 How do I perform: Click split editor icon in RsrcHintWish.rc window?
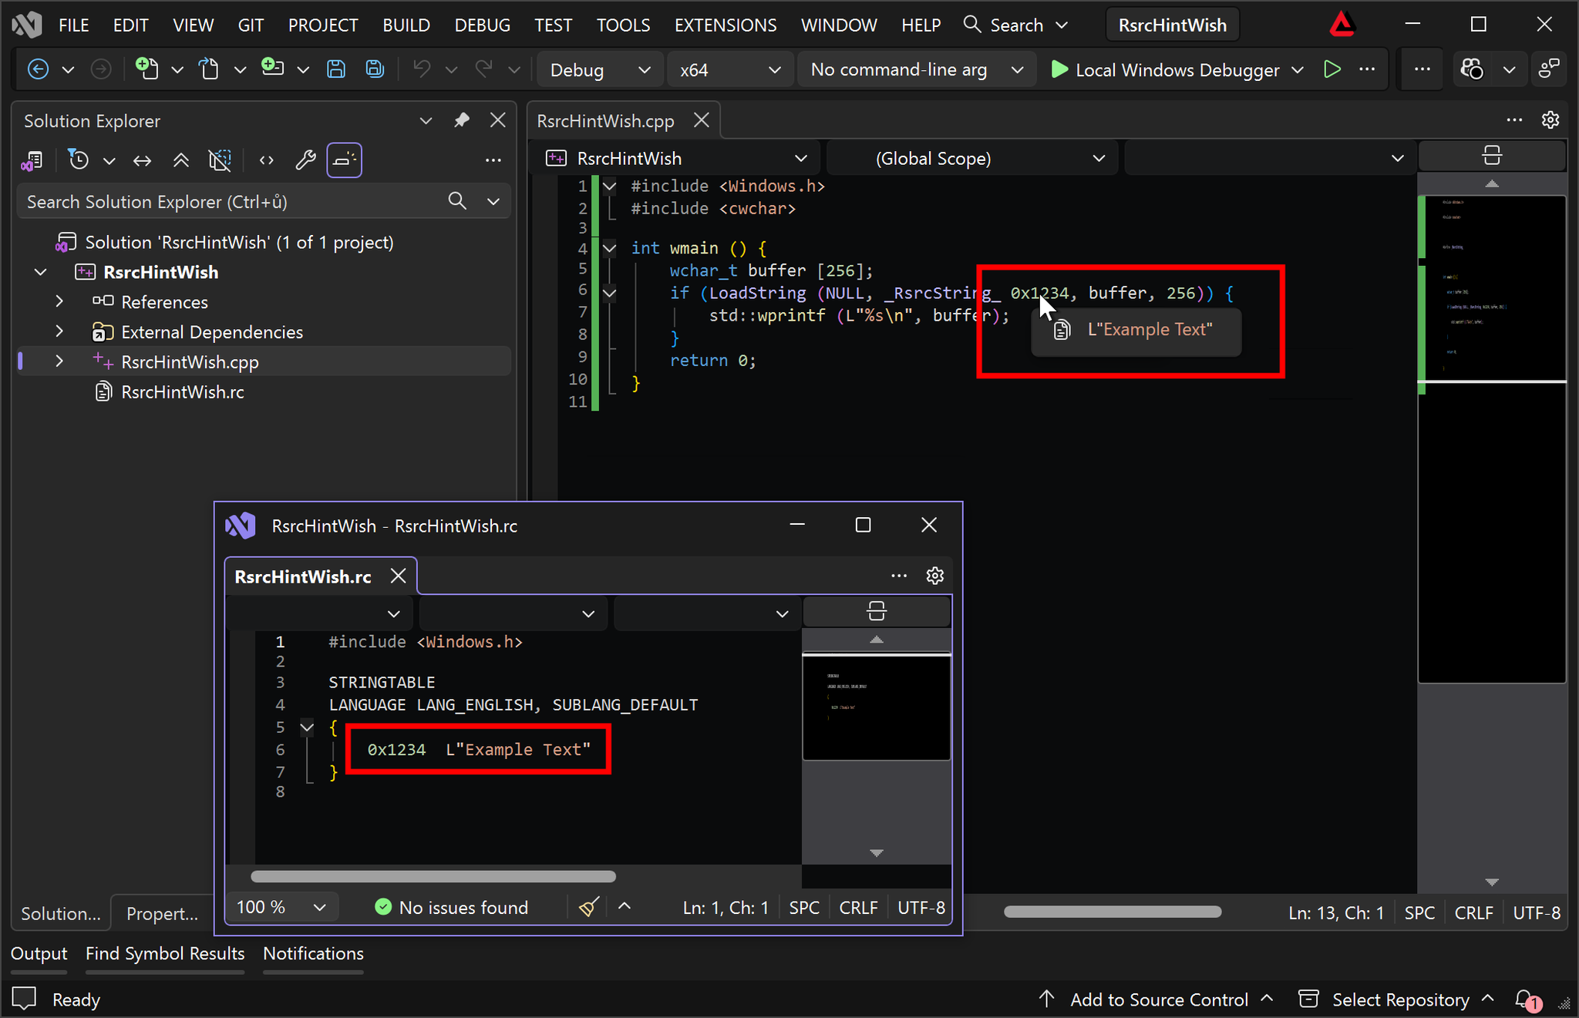coord(877,612)
